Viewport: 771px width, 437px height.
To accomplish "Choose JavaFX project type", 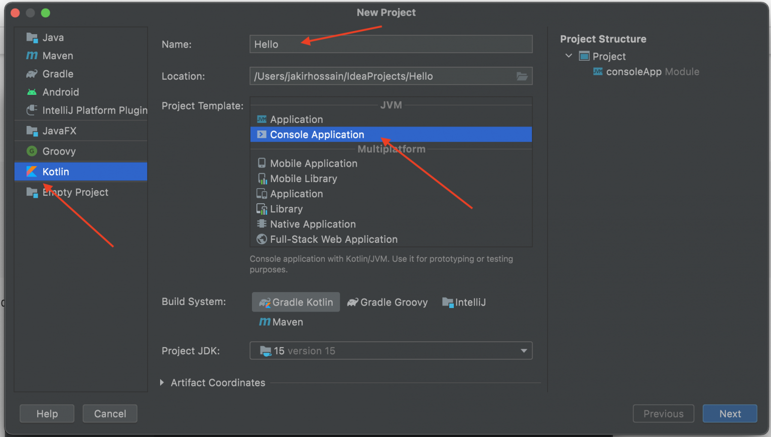I will (59, 131).
